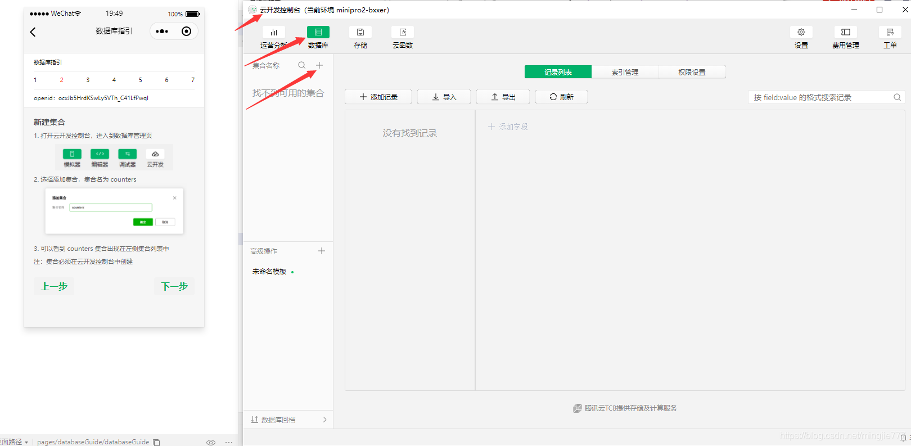Click 腾讯云TCB提供存储及计算服务 footer text
911x446 pixels.
coord(631,408)
